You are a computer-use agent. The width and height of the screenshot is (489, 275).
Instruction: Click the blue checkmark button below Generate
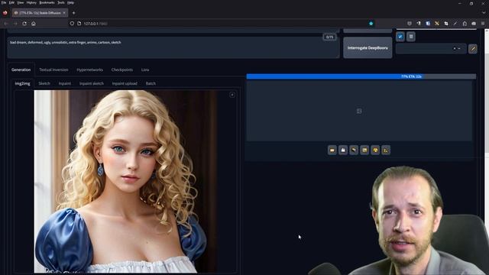(400, 37)
